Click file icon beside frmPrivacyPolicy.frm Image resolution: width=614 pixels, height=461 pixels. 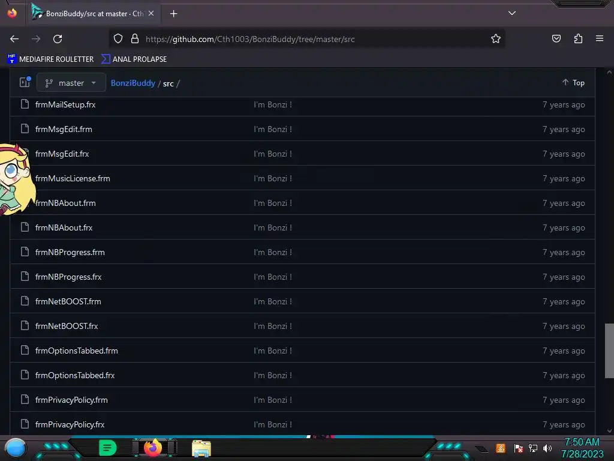click(x=25, y=399)
